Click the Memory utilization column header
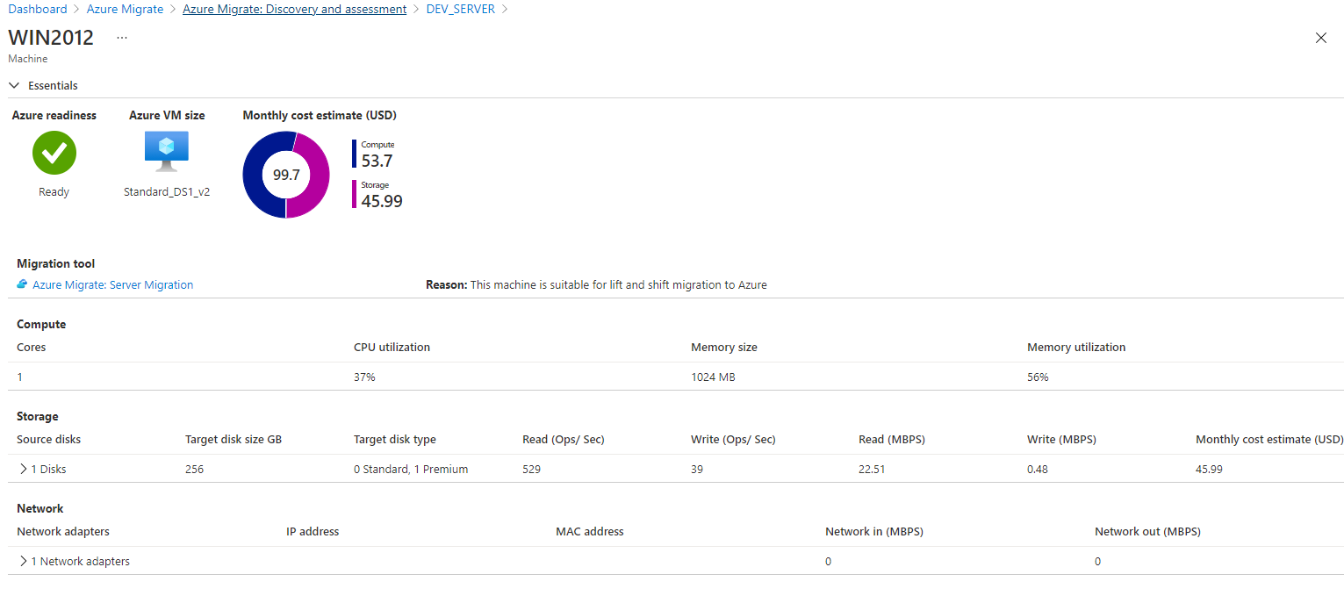Viewport: 1344px width, 596px height. click(x=1076, y=348)
